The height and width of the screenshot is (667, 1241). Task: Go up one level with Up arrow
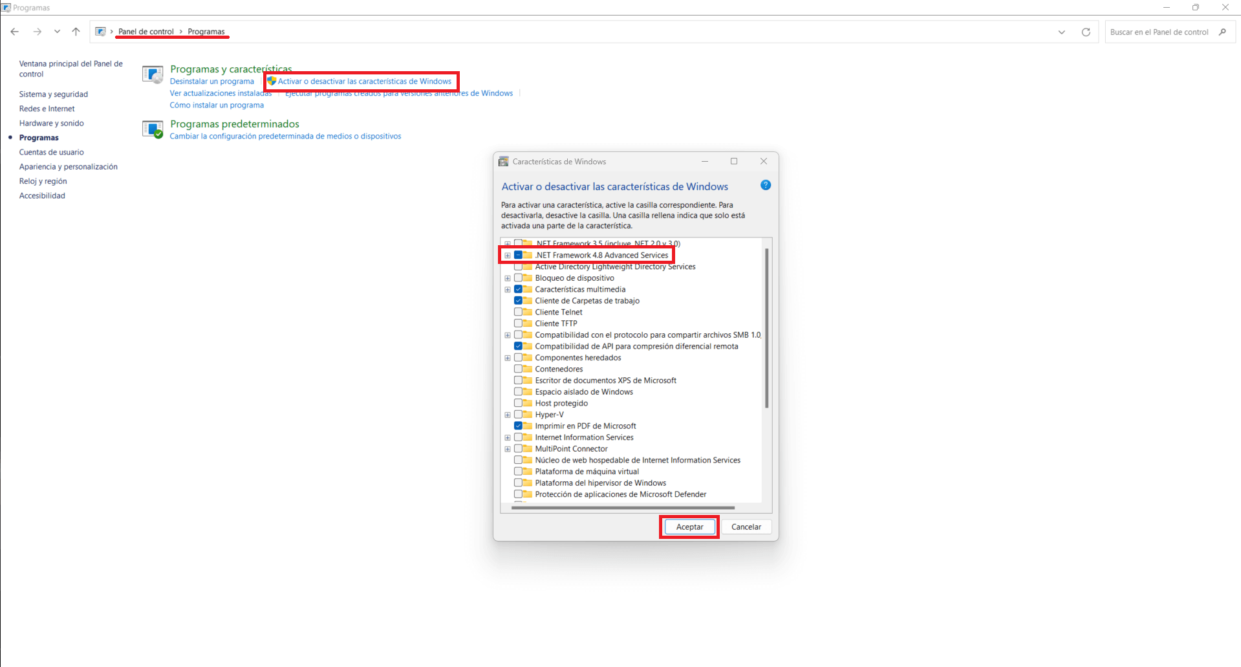(76, 32)
